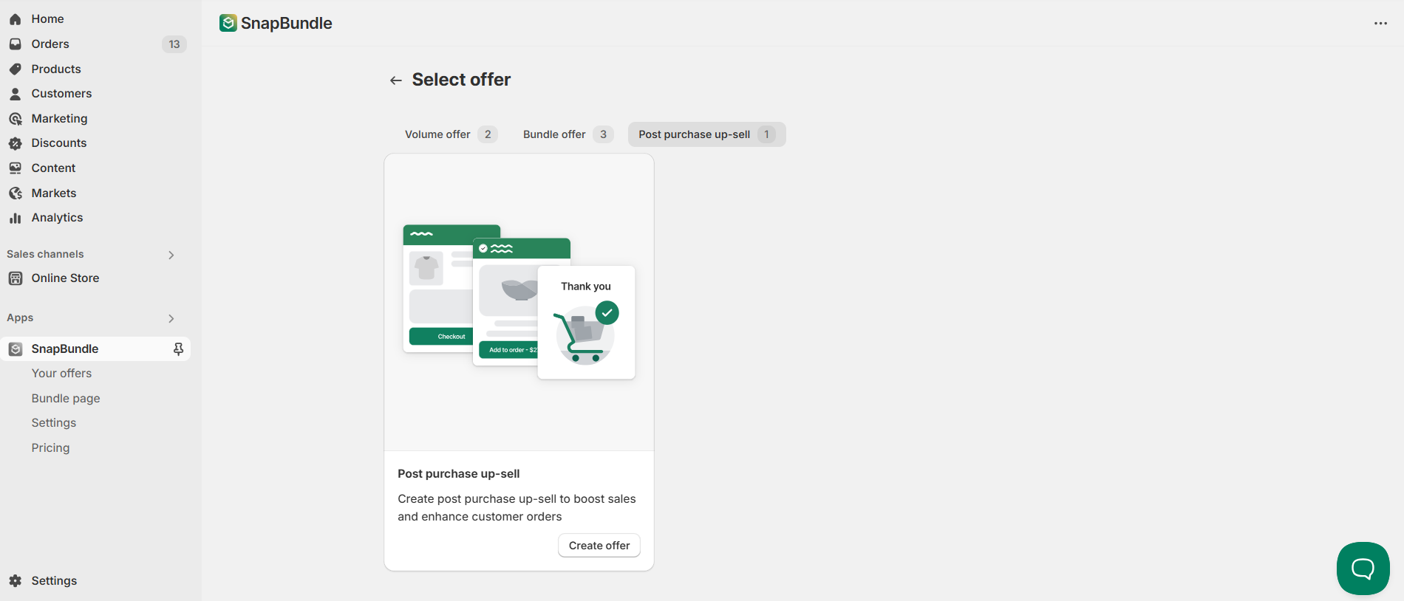Open Your offers in SnapBundle menu

pyautogui.click(x=62, y=374)
